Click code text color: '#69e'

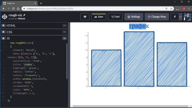click(22, 90)
